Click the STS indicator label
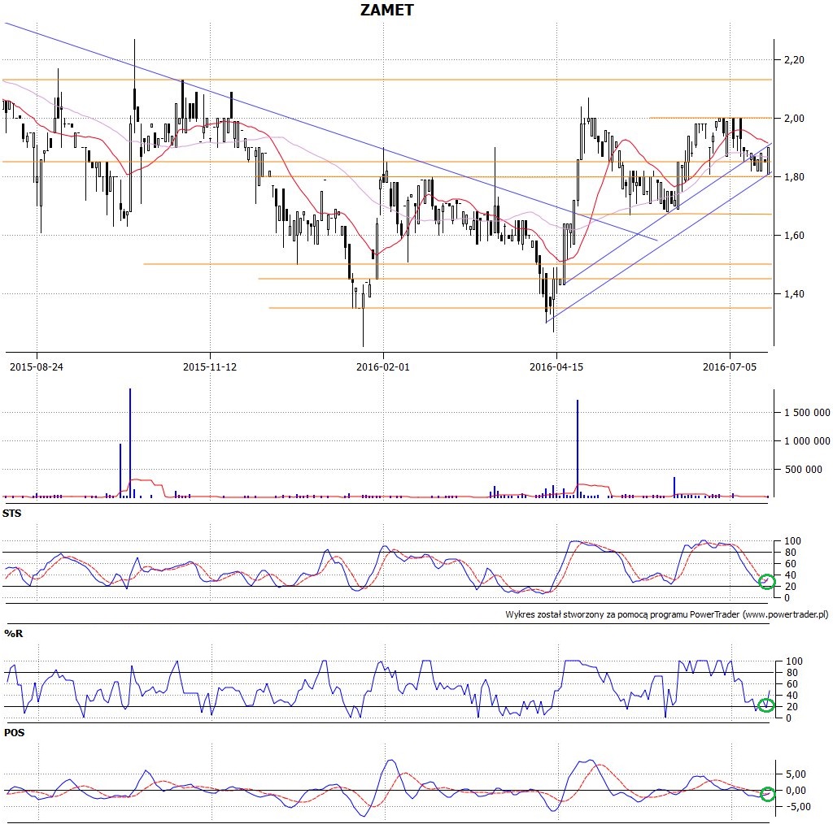This screenshot has height=824, width=833. click(x=11, y=513)
